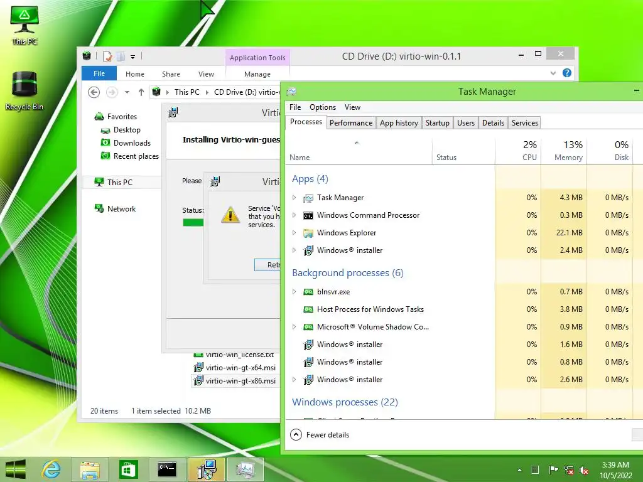Select Downloads in Favorites pane
Screen dimensions: 643x482
point(132,143)
